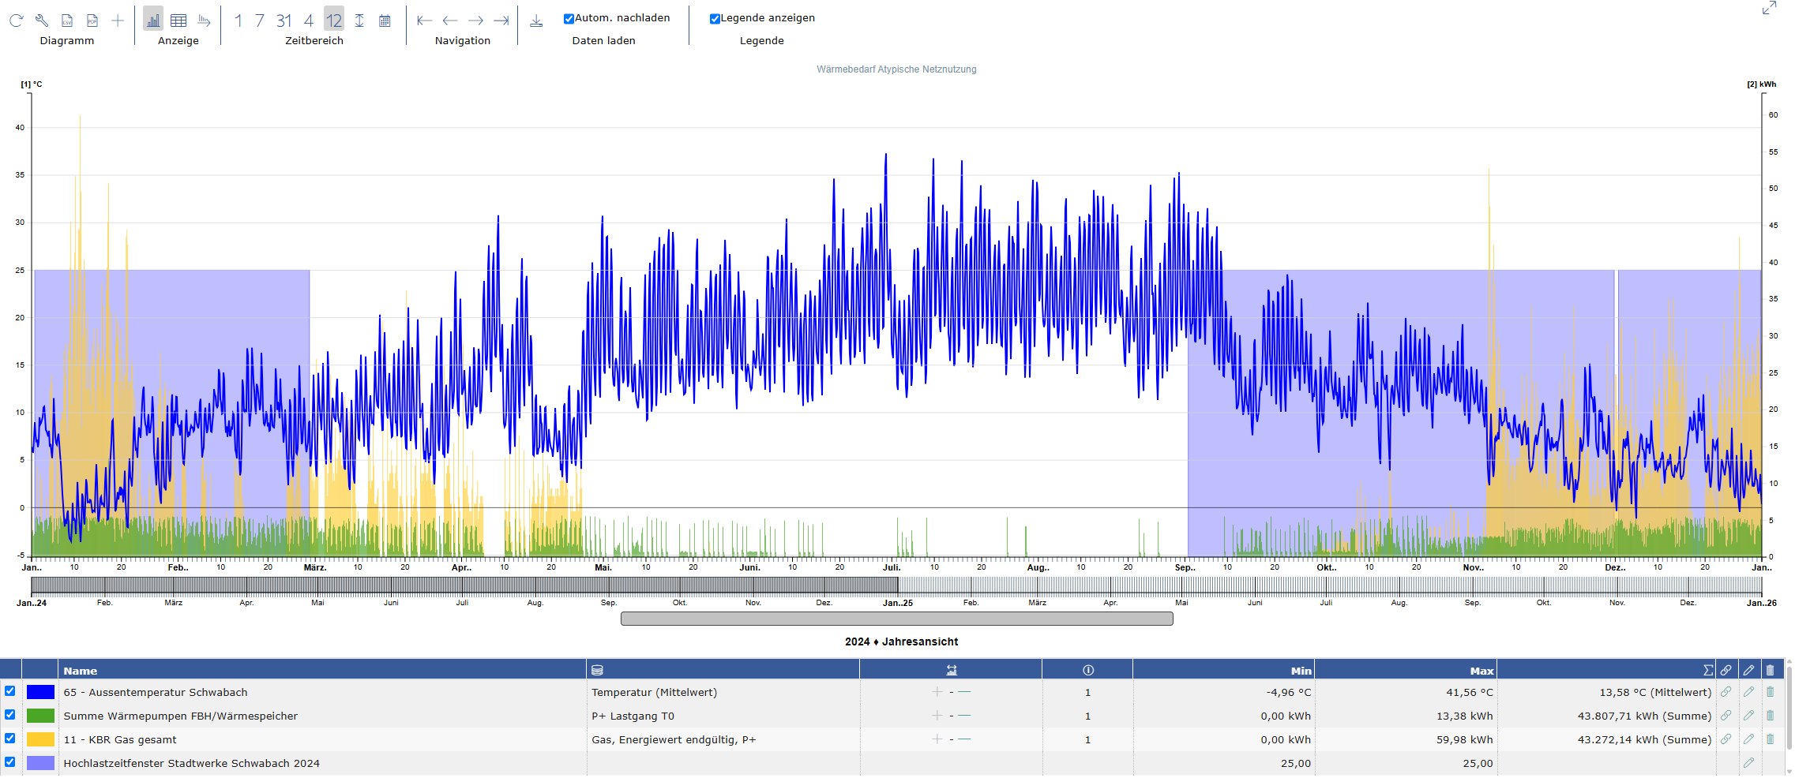Hide the Aussentemperatur Schwabach series
This screenshot has width=1795, height=778.
click(10, 691)
